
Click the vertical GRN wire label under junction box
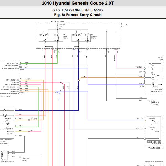click(56, 56)
